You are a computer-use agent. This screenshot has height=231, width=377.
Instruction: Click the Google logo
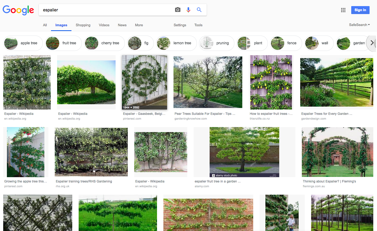point(18,10)
